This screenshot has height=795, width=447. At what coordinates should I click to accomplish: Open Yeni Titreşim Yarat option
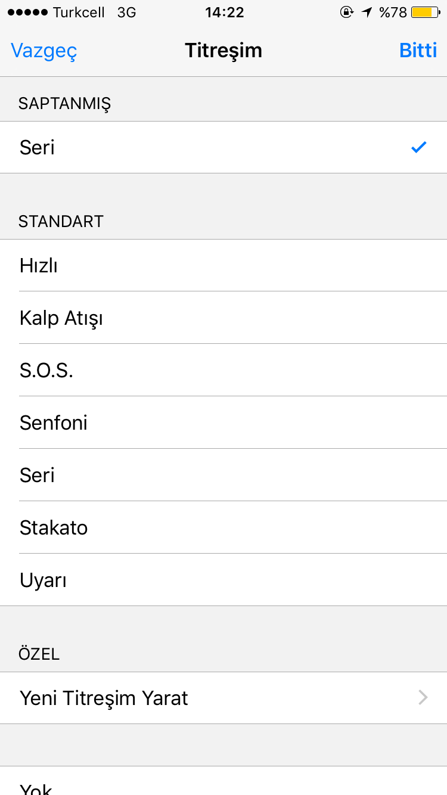[223, 698]
